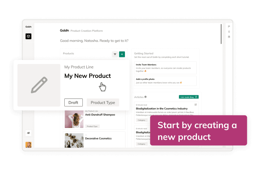The image size is (255, 171).
Task: Open the Decorative Cosmetics product card
Action: click(x=94, y=140)
